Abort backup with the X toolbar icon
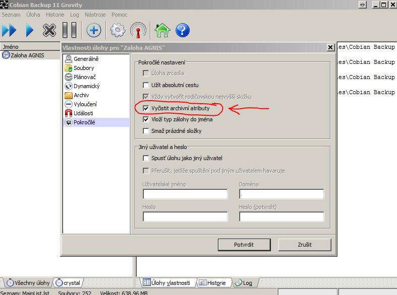The height and width of the screenshot is (295, 397). 49,30
